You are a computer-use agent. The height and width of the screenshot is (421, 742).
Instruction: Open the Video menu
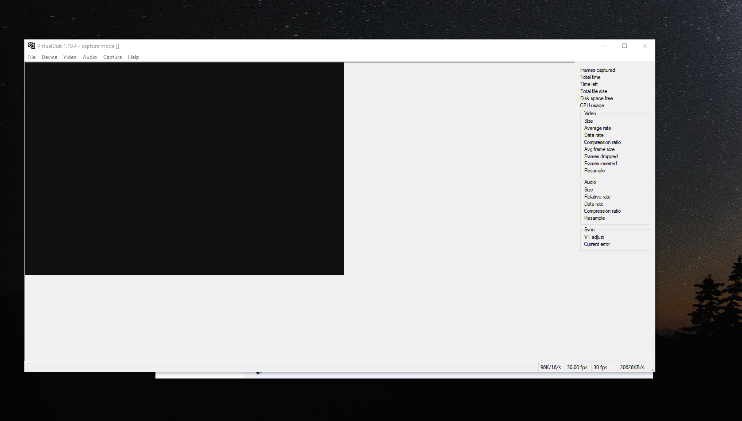point(70,57)
